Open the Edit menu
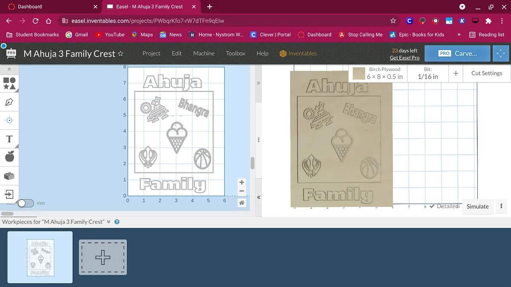This screenshot has width=511, height=287. click(x=177, y=53)
